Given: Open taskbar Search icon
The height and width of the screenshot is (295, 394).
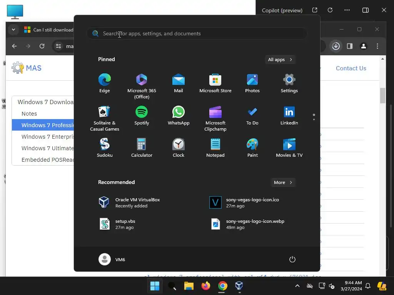Looking at the screenshot, I should 172,286.
